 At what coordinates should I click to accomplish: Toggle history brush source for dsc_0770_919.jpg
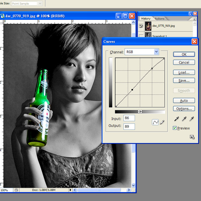point(141,26)
